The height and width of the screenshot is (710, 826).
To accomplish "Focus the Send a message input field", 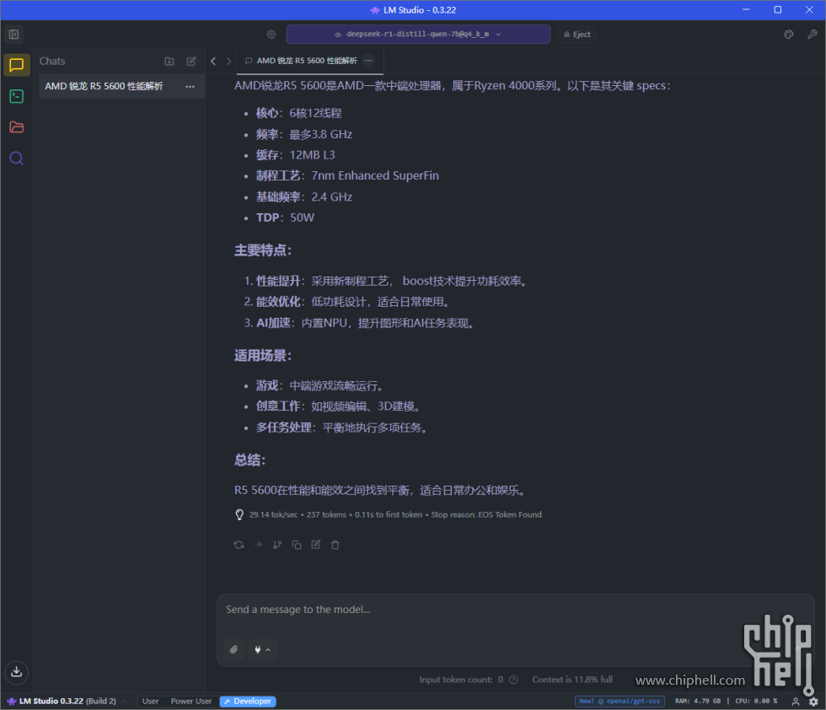I will [516, 610].
